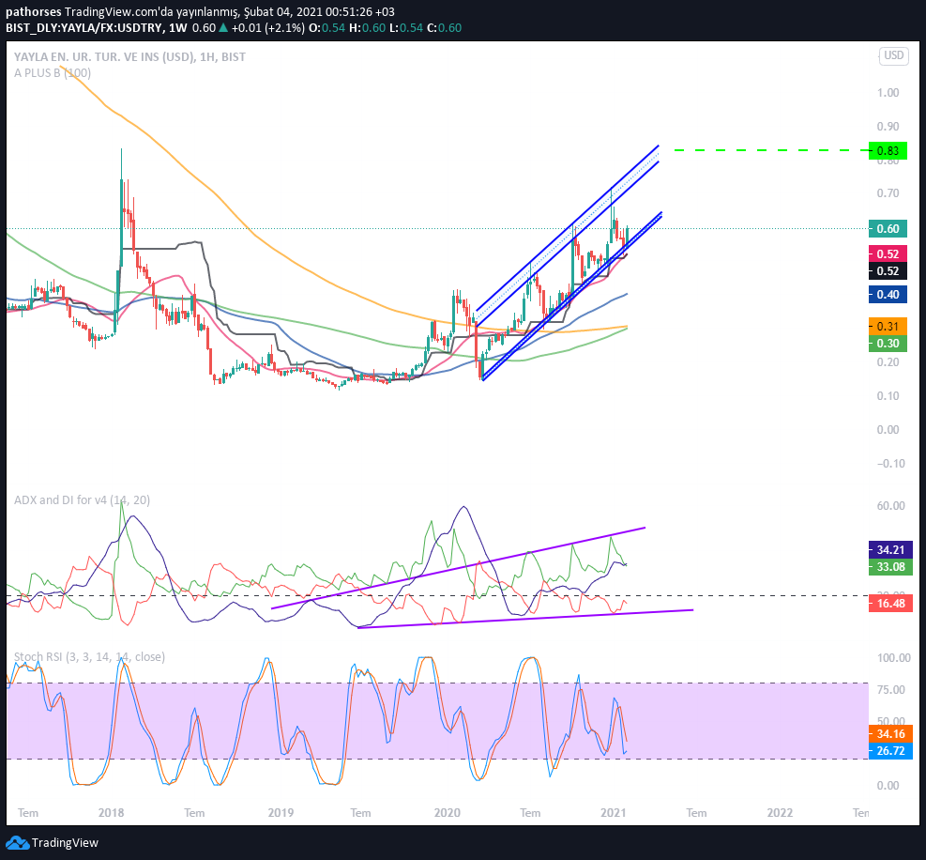Click the 0.10 price axis label

pyautogui.click(x=888, y=396)
